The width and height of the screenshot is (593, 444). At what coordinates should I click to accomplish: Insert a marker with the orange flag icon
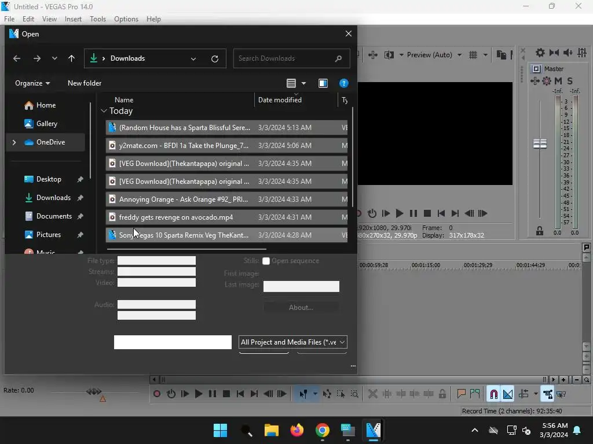(461, 394)
